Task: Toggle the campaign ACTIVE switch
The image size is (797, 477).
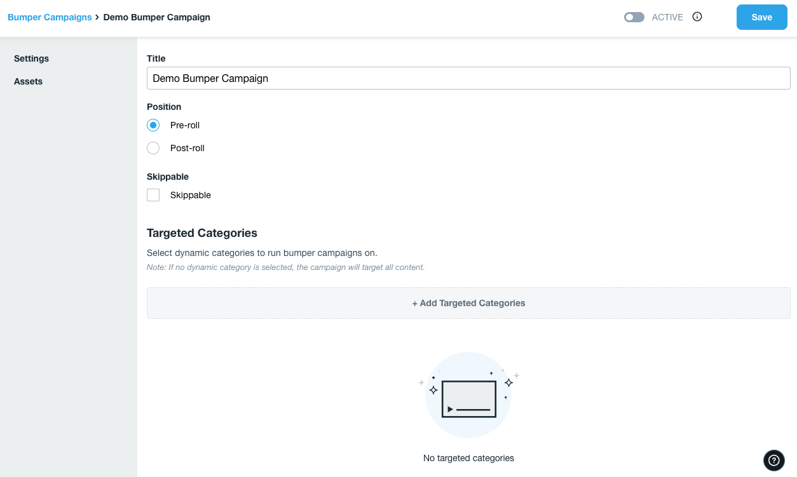Action: pos(634,17)
